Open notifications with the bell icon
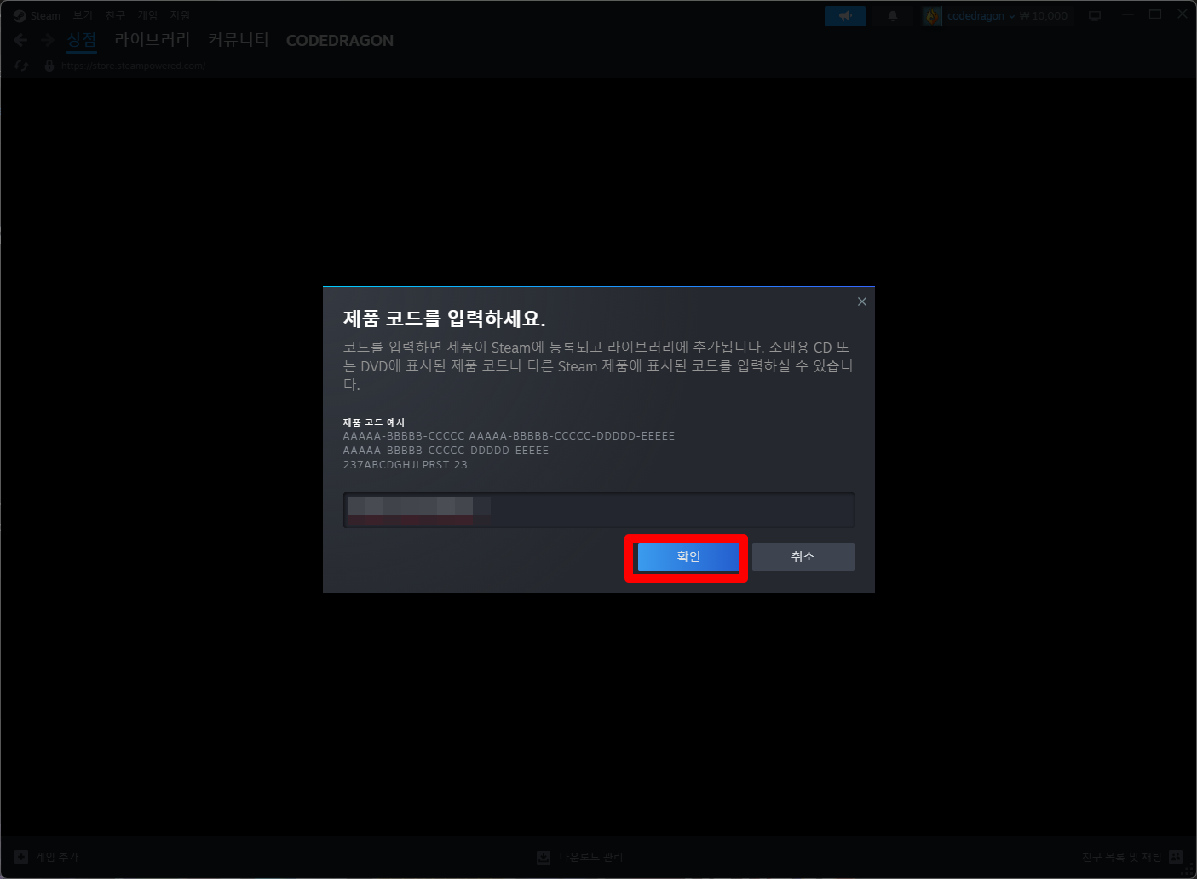Image resolution: width=1197 pixels, height=879 pixels. tap(893, 16)
